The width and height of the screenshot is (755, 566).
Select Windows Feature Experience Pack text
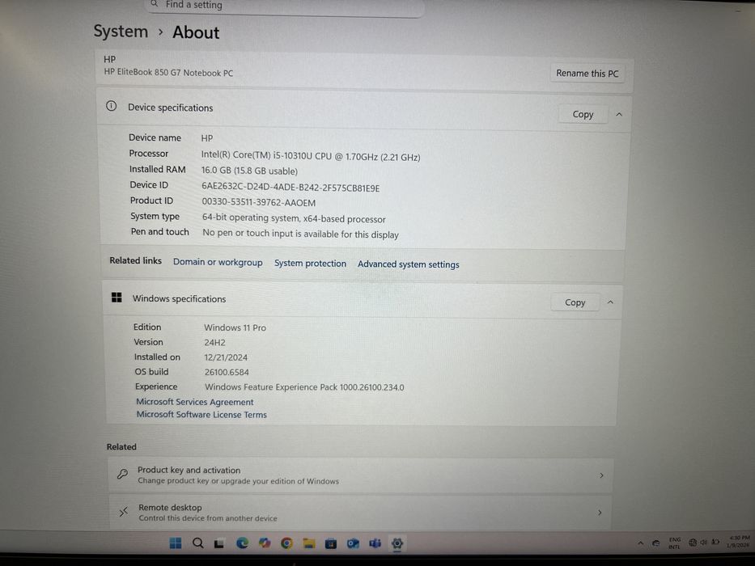tap(304, 387)
